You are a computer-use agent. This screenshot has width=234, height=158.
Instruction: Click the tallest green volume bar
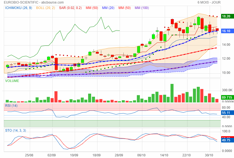(x=172, y=93)
